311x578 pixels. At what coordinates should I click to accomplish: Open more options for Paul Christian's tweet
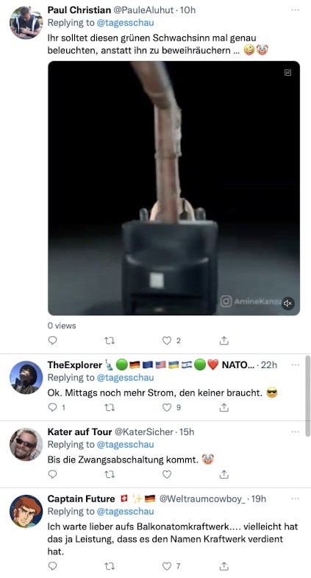tap(295, 10)
